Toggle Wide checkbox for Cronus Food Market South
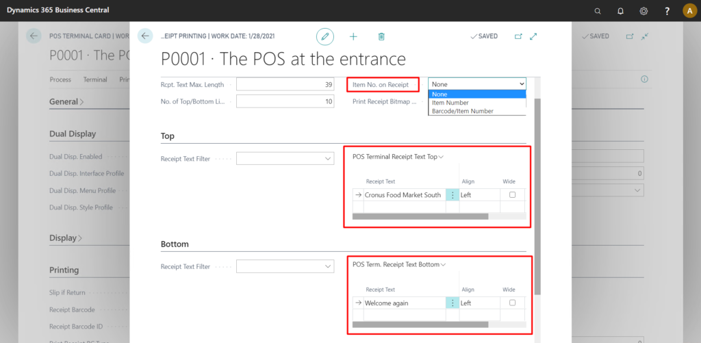 coord(512,194)
